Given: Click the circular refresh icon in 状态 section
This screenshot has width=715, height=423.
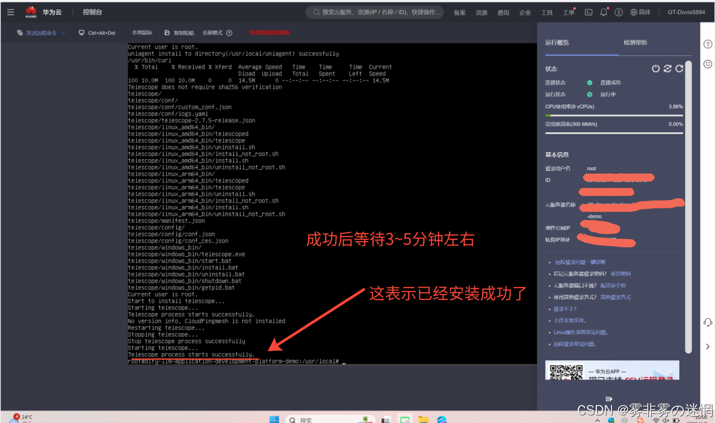Looking at the screenshot, I should point(679,68).
